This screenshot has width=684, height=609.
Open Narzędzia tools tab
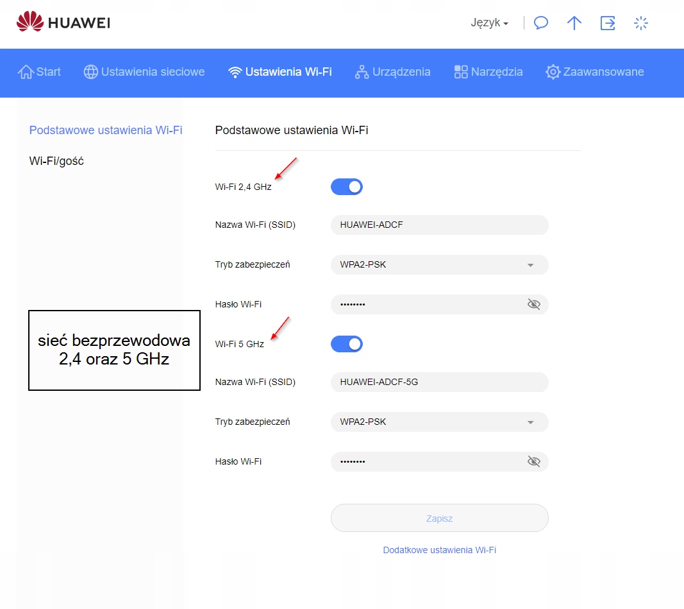pyautogui.click(x=488, y=72)
